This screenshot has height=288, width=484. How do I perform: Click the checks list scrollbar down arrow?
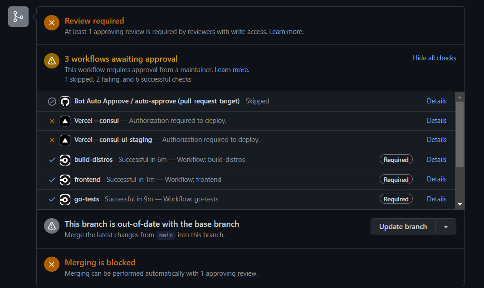[460, 204]
